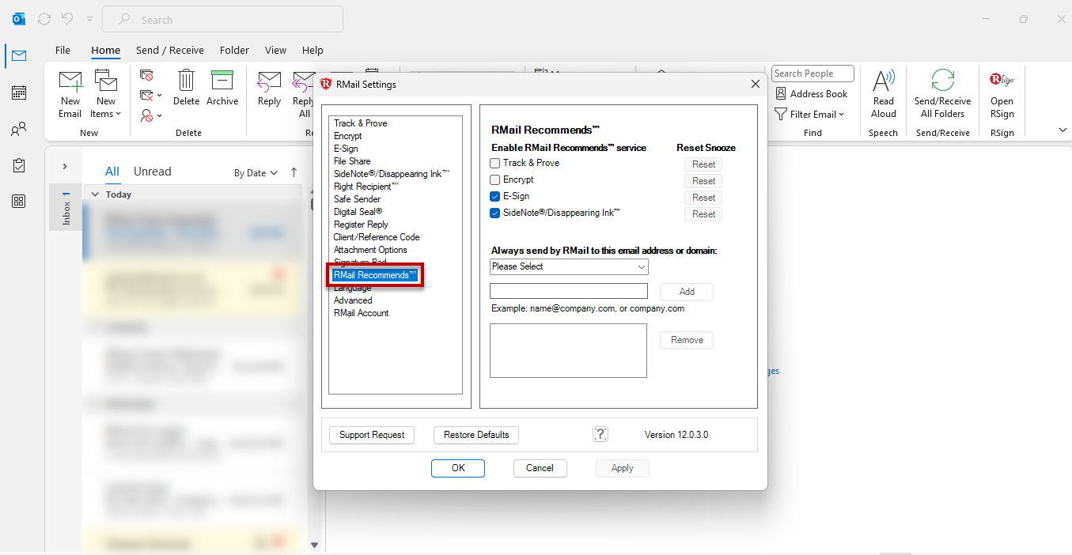Image resolution: width=1072 pixels, height=555 pixels.
Task: Click the help question mark icon
Action: tap(600, 434)
